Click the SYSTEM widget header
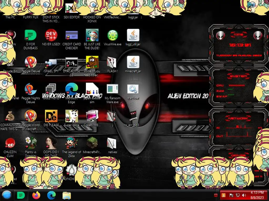269x201 pixels. [x=239, y=76]
